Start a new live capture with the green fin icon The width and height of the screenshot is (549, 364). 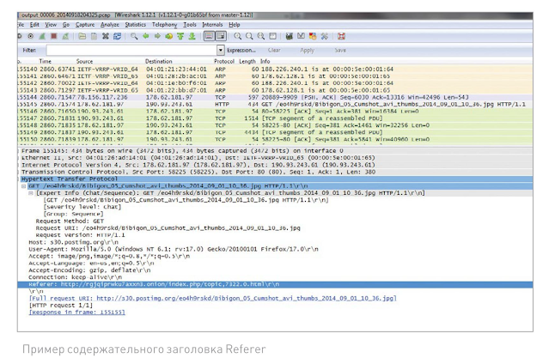point(42,36)
